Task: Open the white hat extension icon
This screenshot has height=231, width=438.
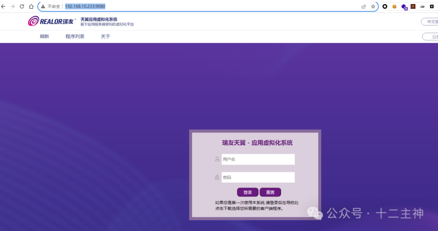Action: click(422, 6)
